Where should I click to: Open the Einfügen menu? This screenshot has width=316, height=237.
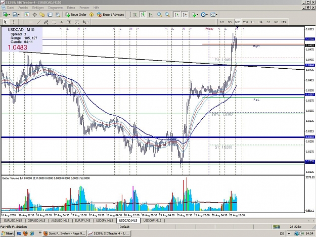tap(38, 8)
